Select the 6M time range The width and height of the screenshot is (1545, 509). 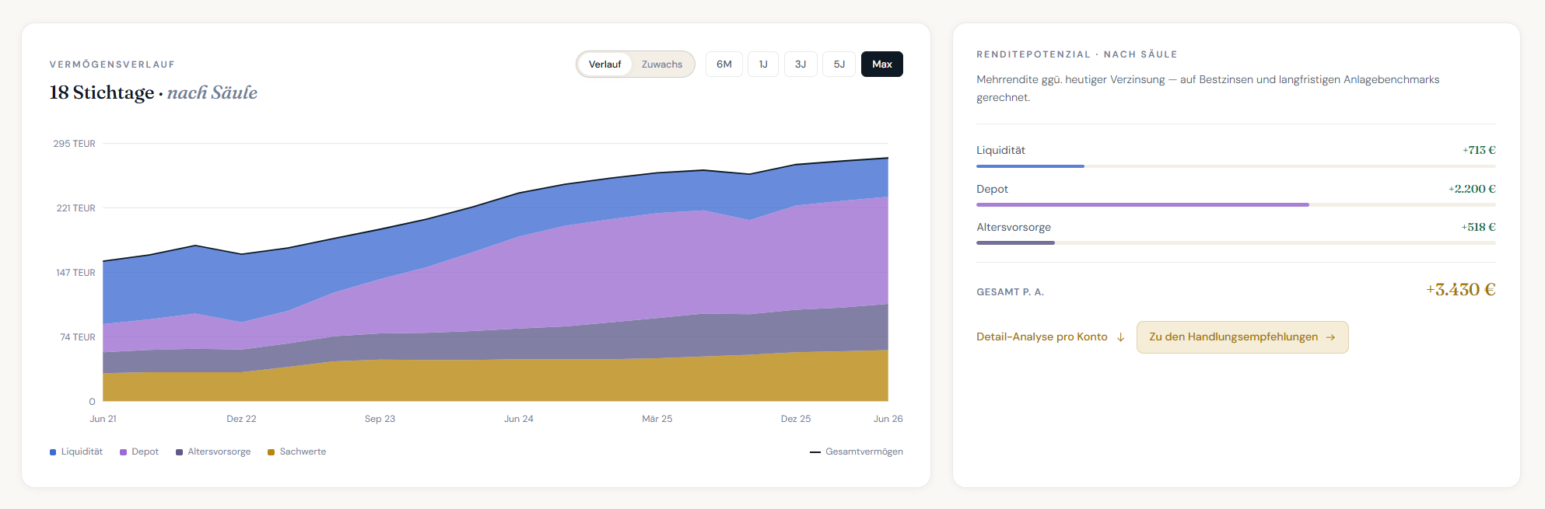pyautogui.click(x=724, y=64)
